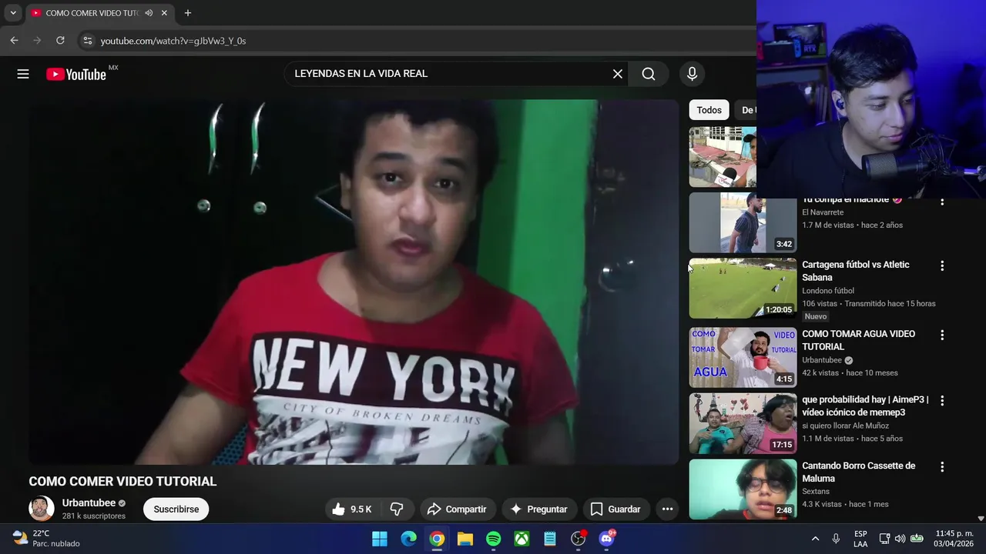Open the Urbantubee channel avatar
The width and height of the screenshot is (986, 554).
42,509
